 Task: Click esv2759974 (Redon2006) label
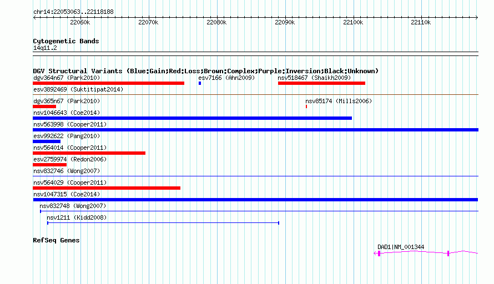coord(70,159)
